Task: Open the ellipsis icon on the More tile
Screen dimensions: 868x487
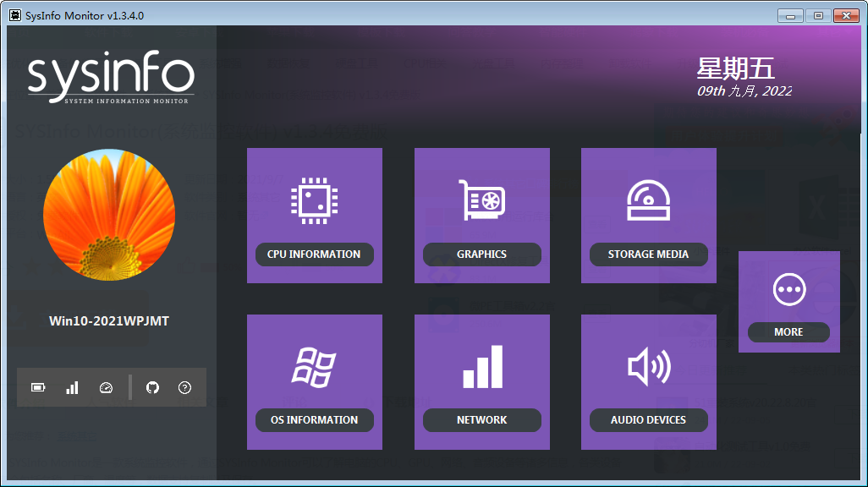Action: (x=788, y=287)
